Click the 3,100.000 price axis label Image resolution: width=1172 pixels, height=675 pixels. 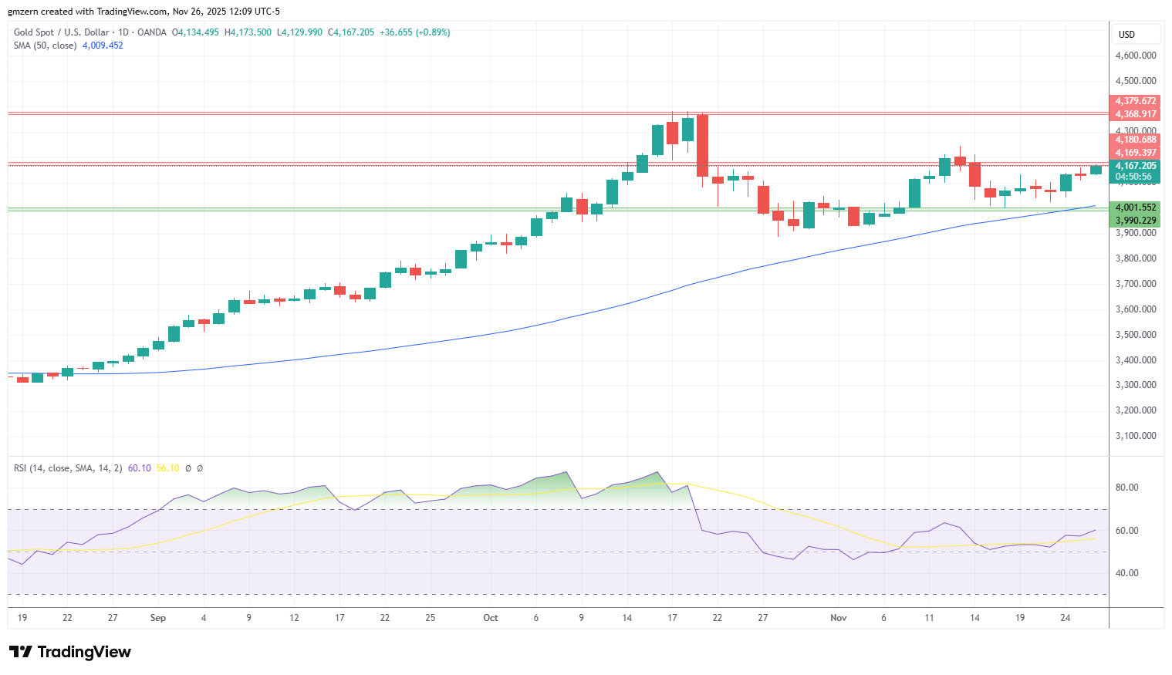[1136, 436]
